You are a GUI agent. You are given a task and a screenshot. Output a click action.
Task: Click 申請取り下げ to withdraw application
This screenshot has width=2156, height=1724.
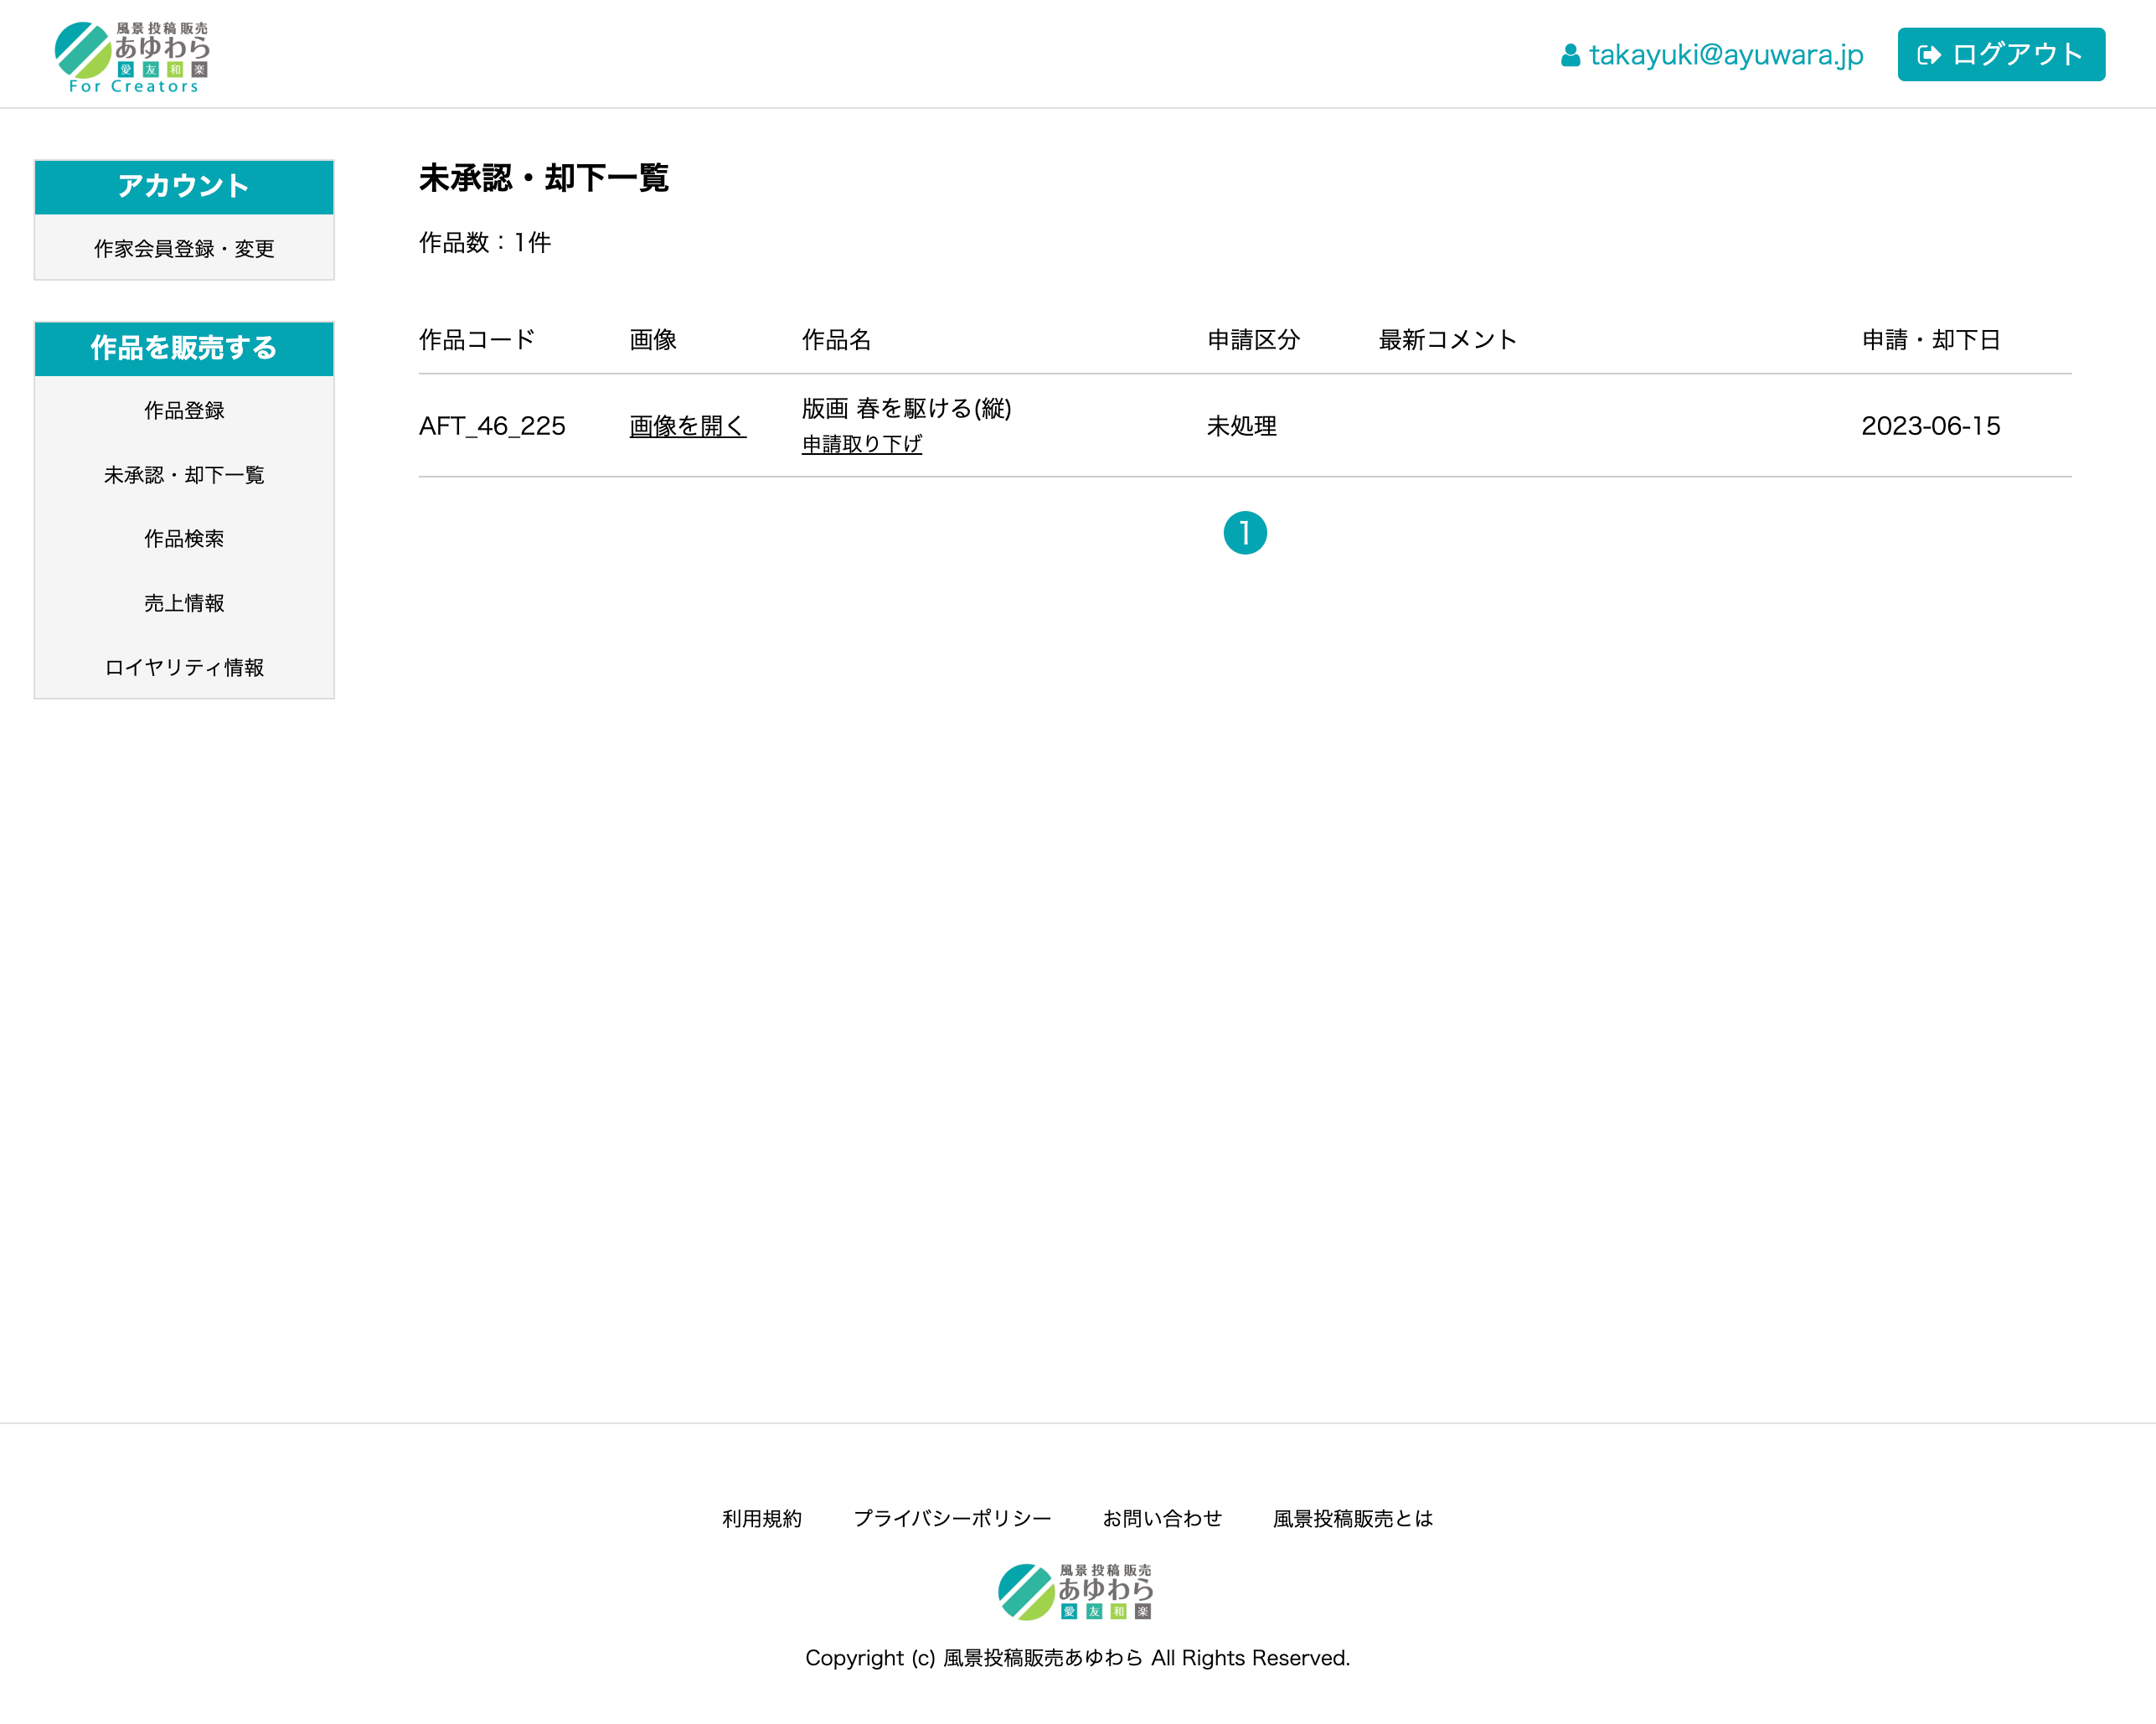[x=862, y=444]
